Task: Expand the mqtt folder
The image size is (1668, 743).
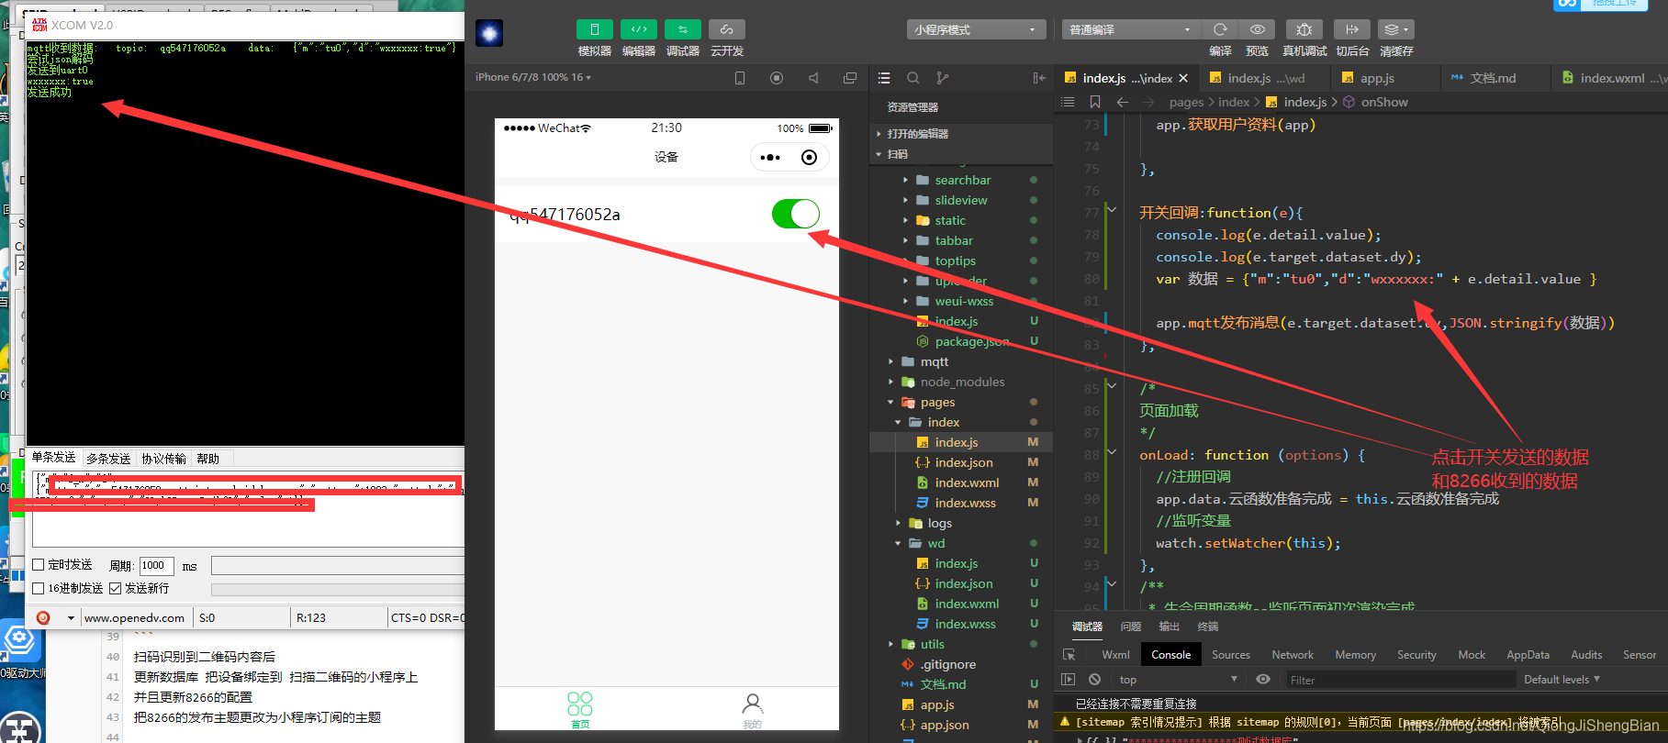Action: click(x=935, y=361)
